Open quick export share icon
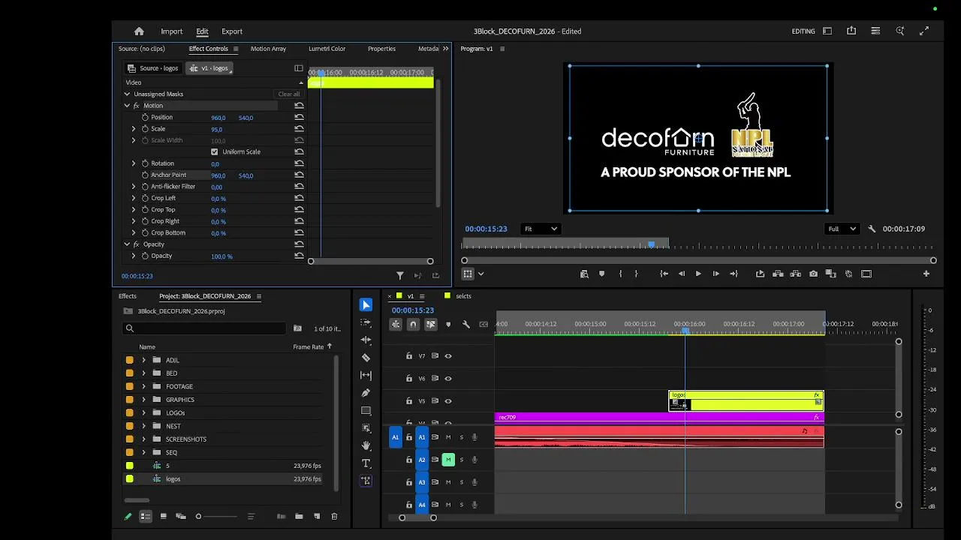 pyautogui.click(x=851, y=31)
